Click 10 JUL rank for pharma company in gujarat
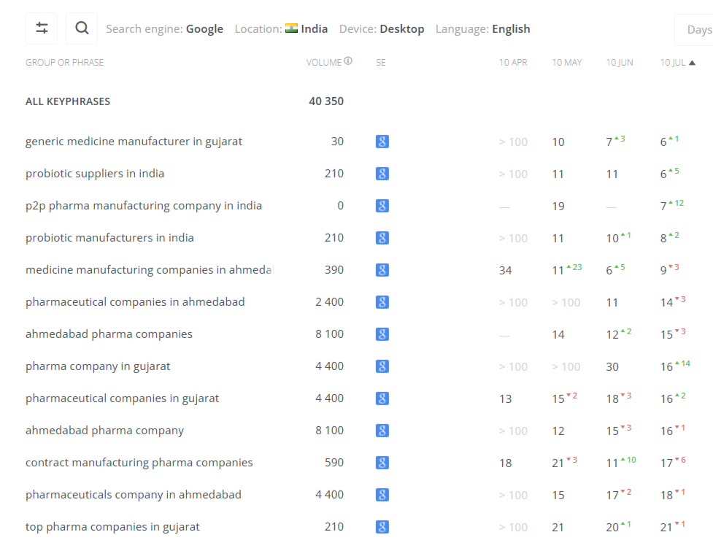Viewport: 713px width, 543px height. point(666,366)
